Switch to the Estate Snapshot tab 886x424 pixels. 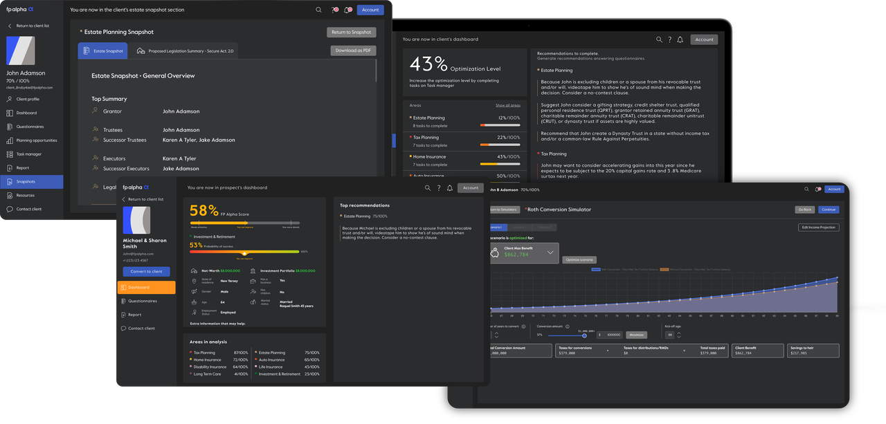tap(102, 50)
